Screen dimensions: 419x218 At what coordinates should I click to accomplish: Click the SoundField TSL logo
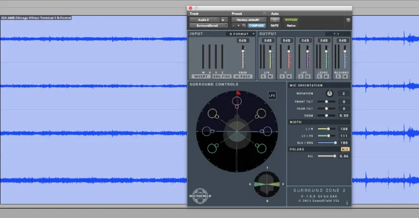tap(200, 196)
